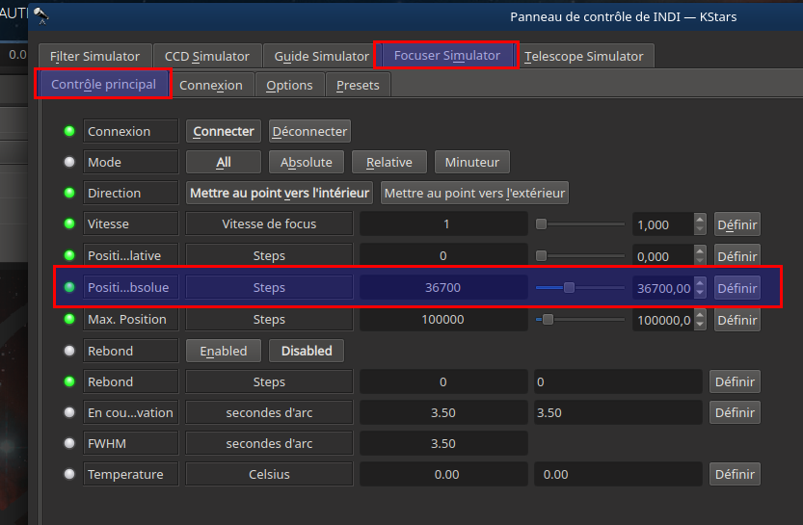
Task: Click the relative position Steps slider handle
Action: [x=542, y=255]
